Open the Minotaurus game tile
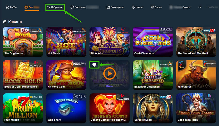This screenshot has width=219, height=126. (196, 75)
